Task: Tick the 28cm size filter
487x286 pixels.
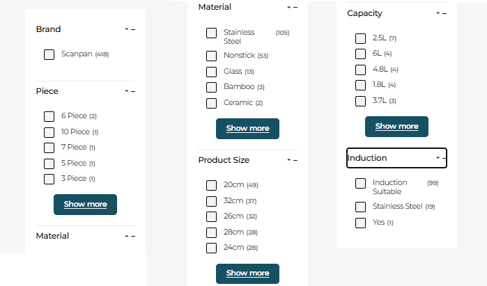Action: 212,232
